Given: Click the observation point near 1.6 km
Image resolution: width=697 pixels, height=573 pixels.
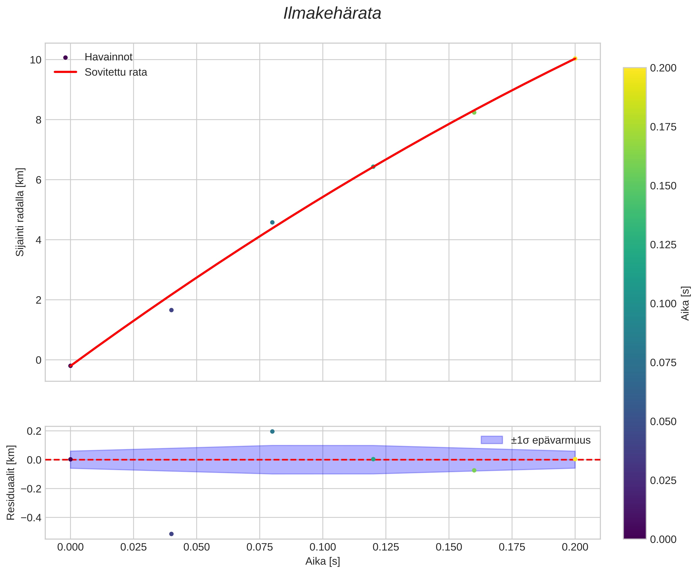Looking at the screenshot, I should (171, 310).
